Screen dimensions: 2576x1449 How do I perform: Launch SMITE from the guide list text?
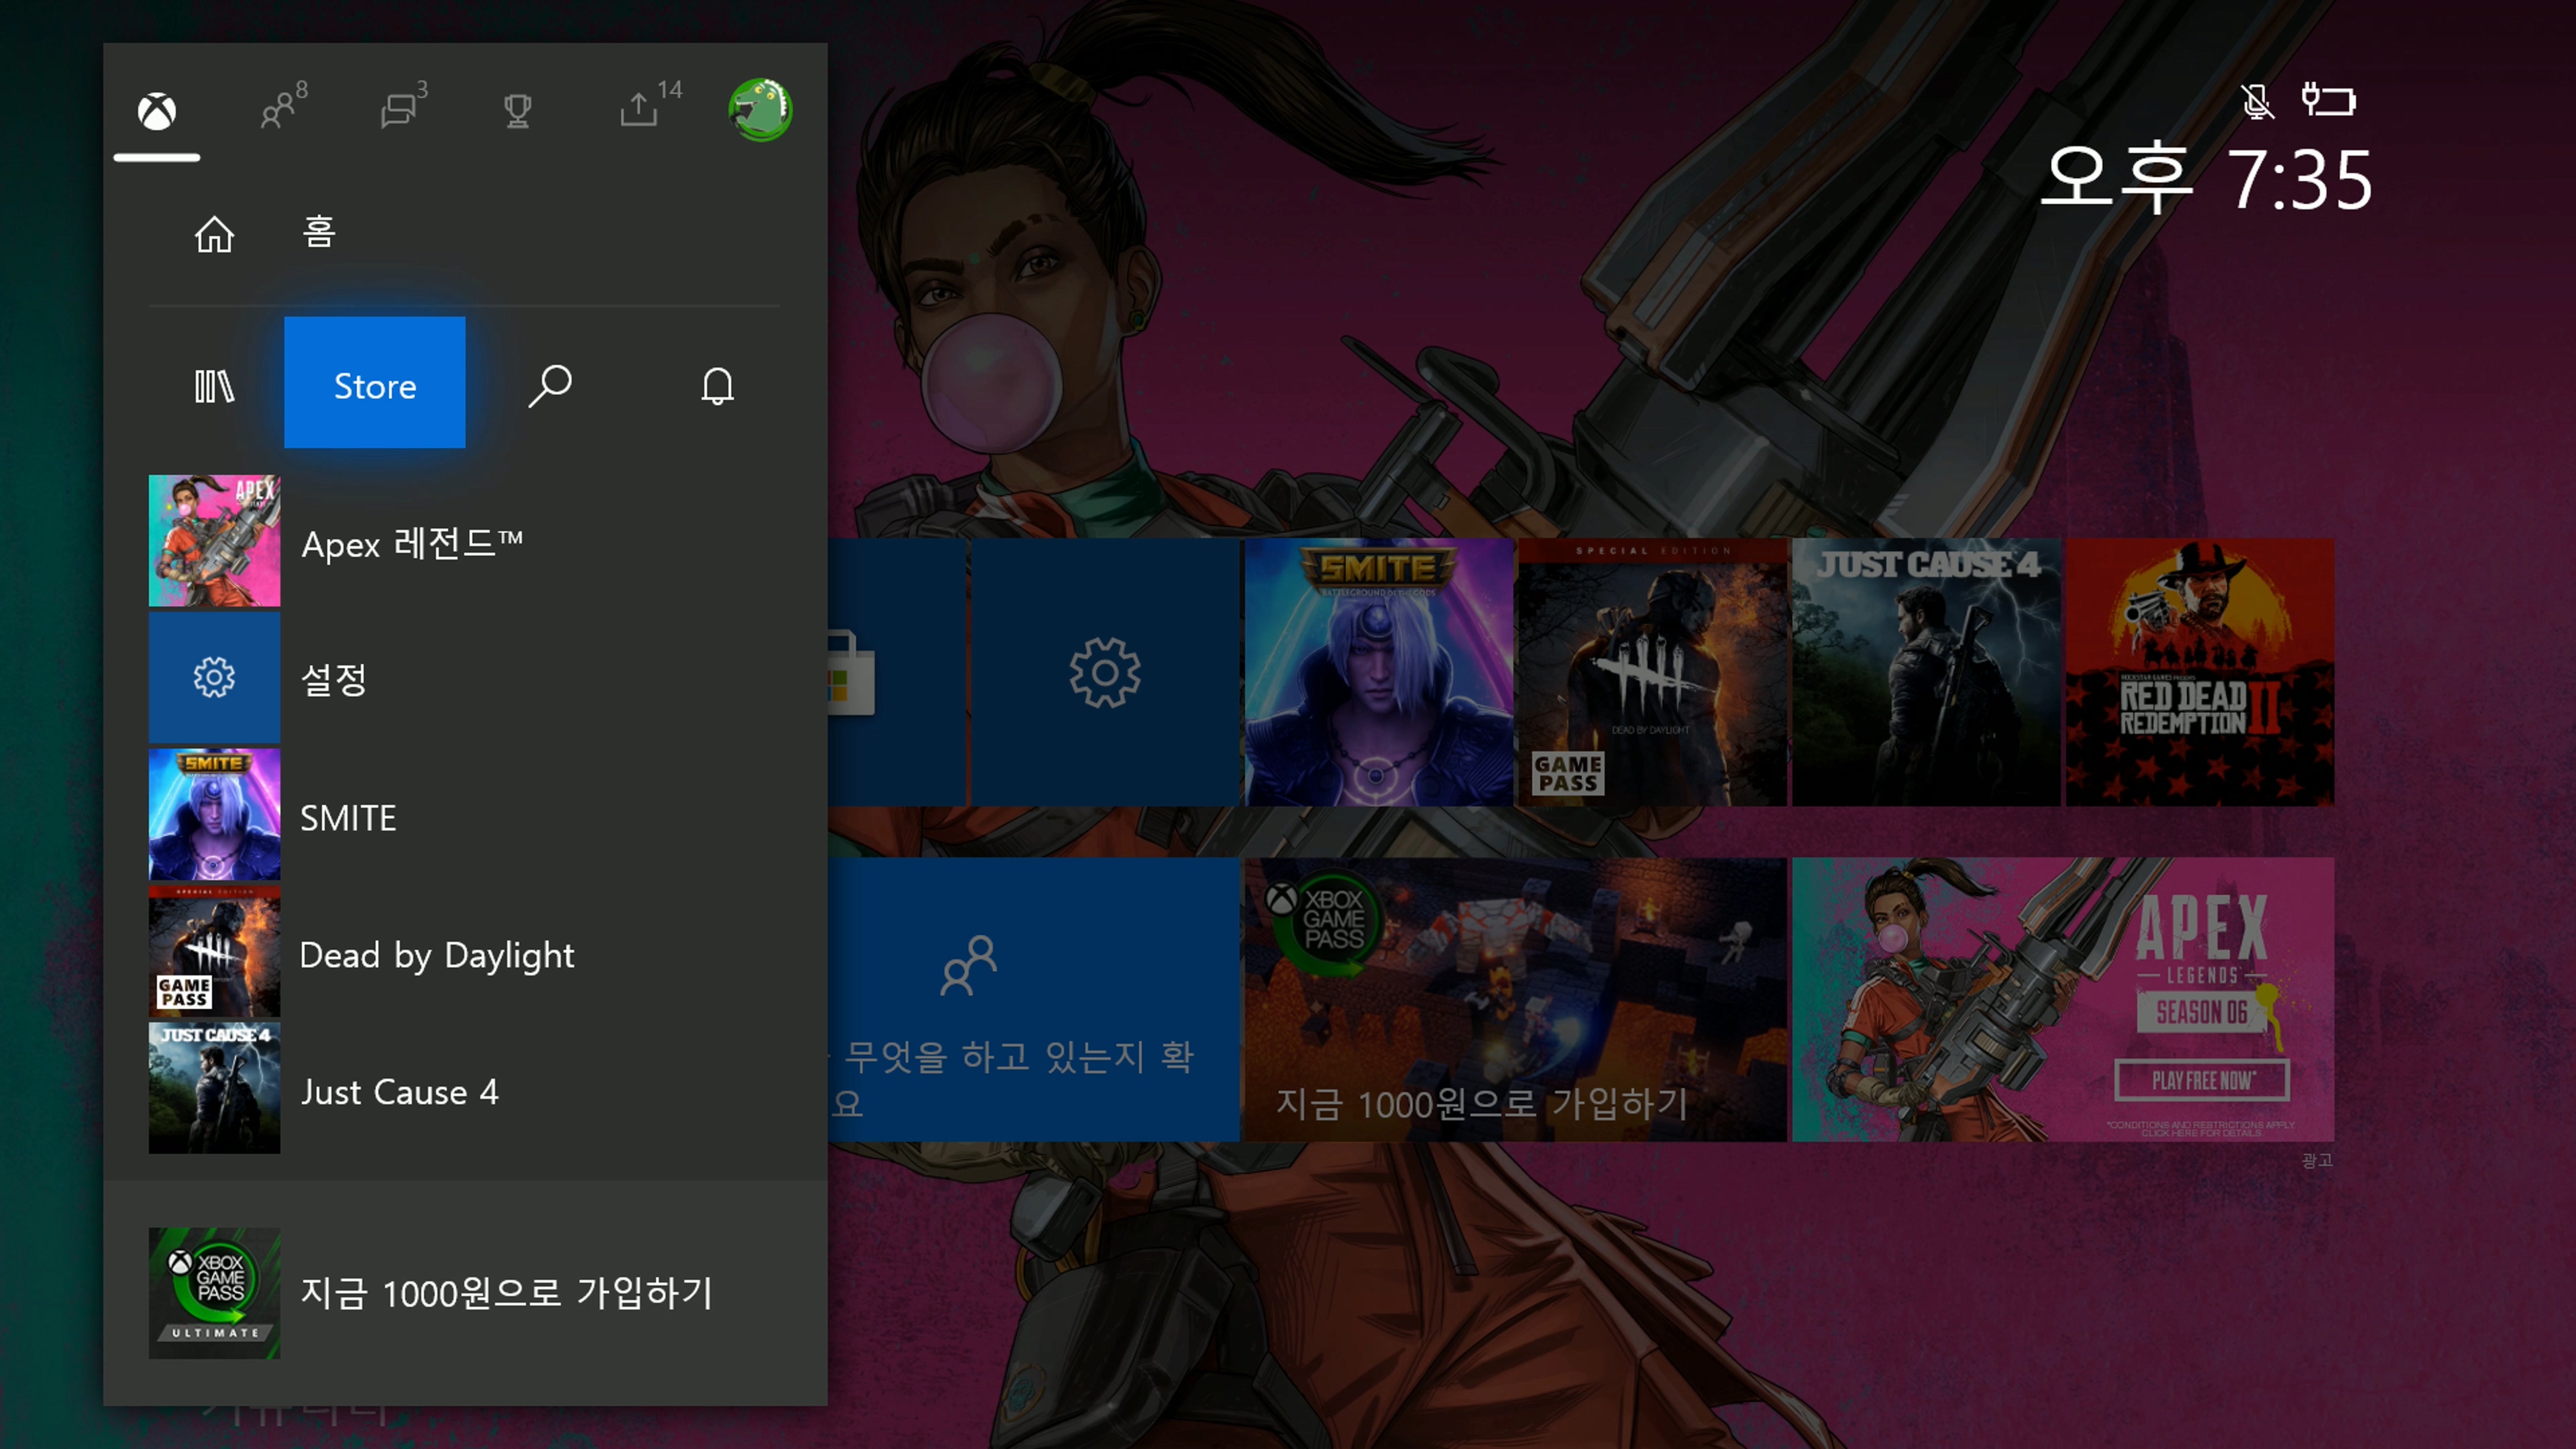(348, 818)
